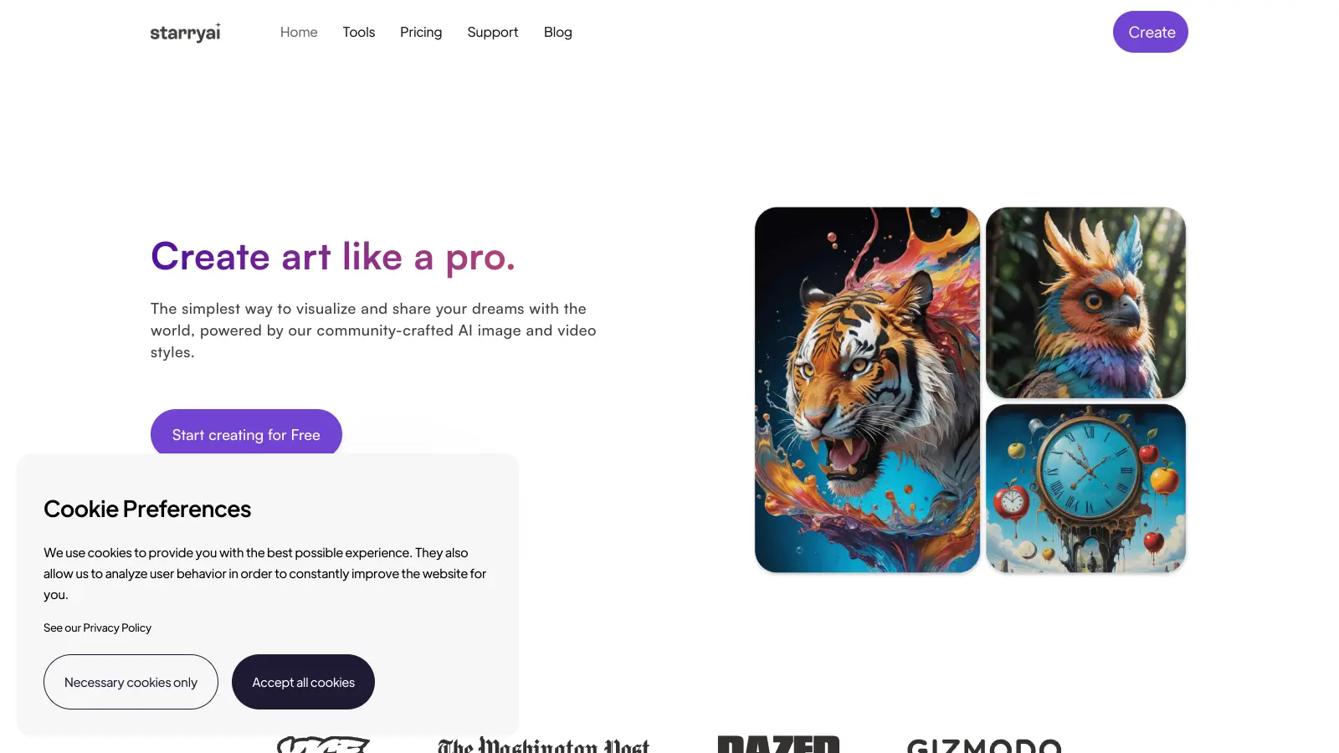This screenshot has width=1339, height=753.
Task: Click the Cookie Preferences heading
Action: [147, 509]
